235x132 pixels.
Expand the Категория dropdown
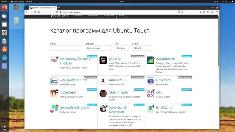point(98,48)
